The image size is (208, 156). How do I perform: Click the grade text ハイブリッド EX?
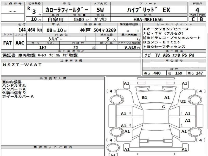148,10
